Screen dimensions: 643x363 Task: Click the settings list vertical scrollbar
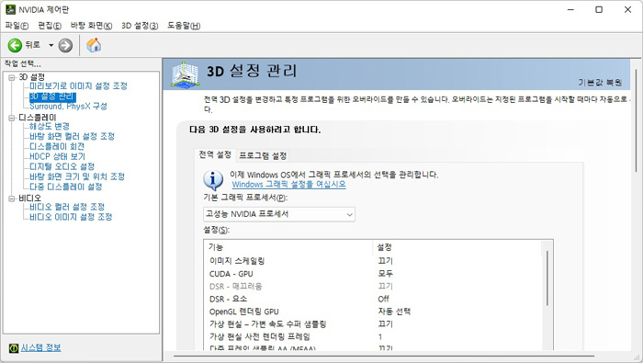[x=547, y=279]
